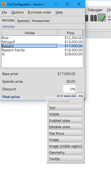
Task: Select the Rolo vehicle row
Action: point(42,38)
